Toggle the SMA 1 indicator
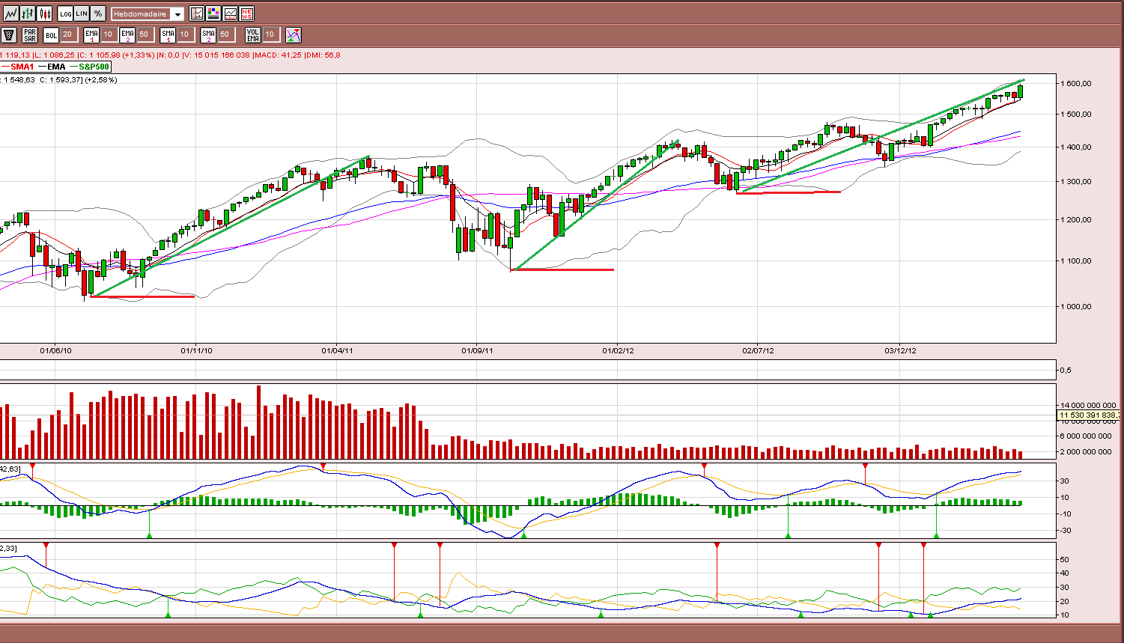The height and width of the screenshot is (643, 1124). coord(168,34)
